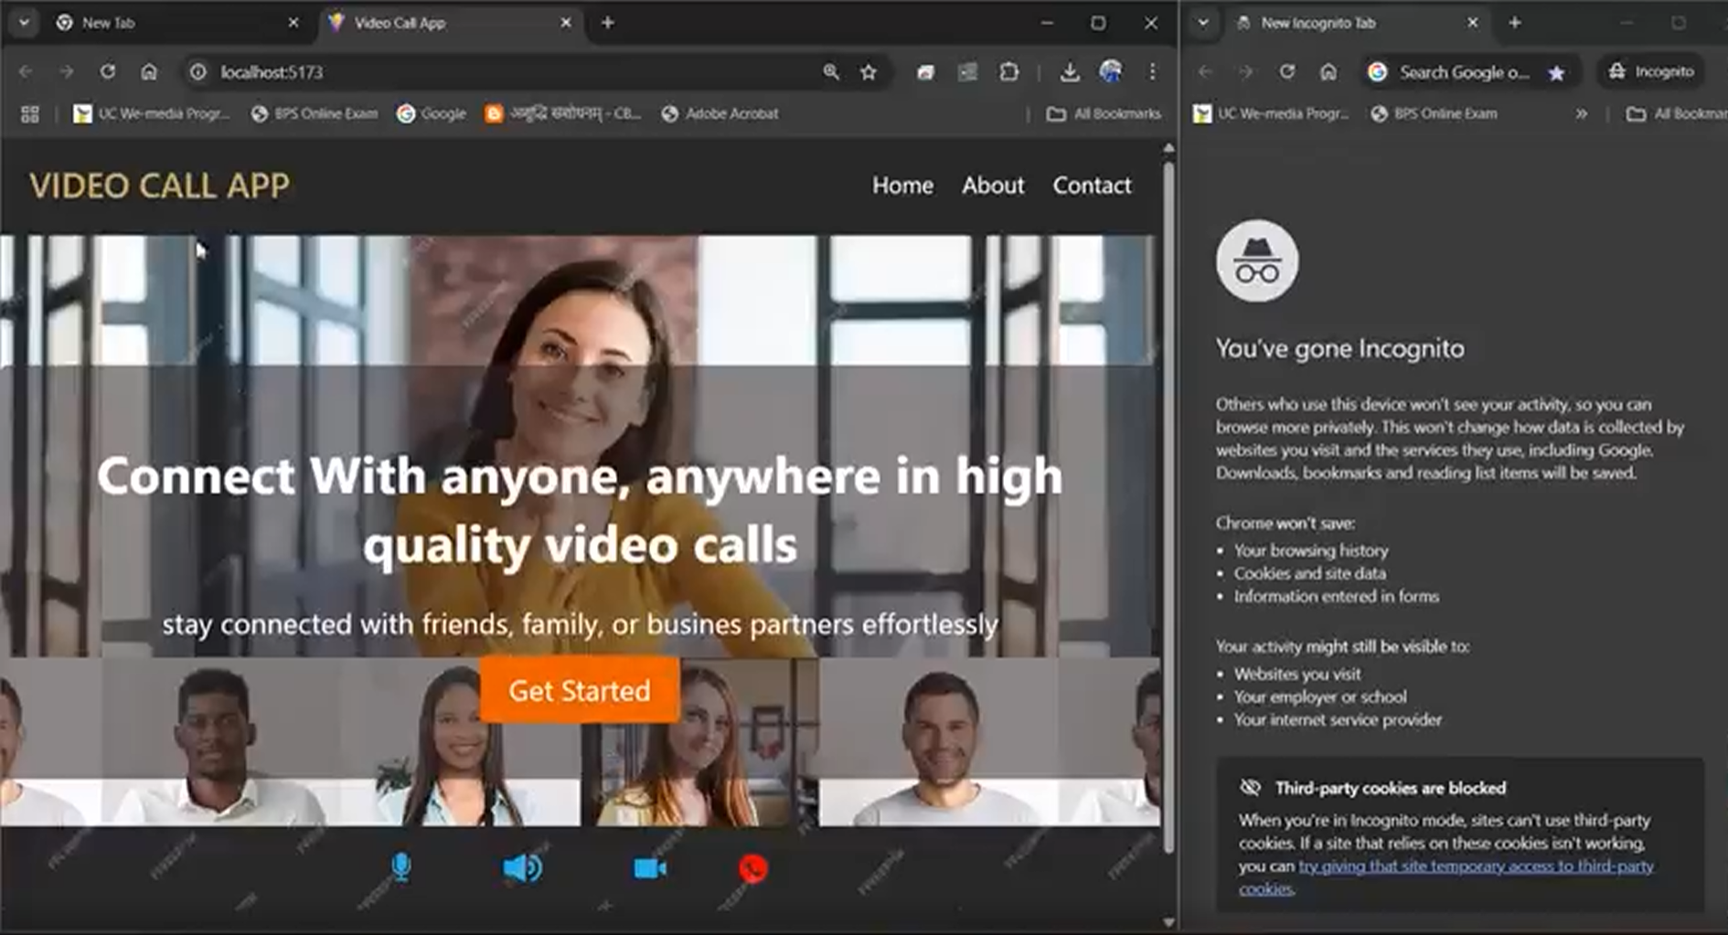Click the Incognito hat icon in header area

tap(1257, 260)
